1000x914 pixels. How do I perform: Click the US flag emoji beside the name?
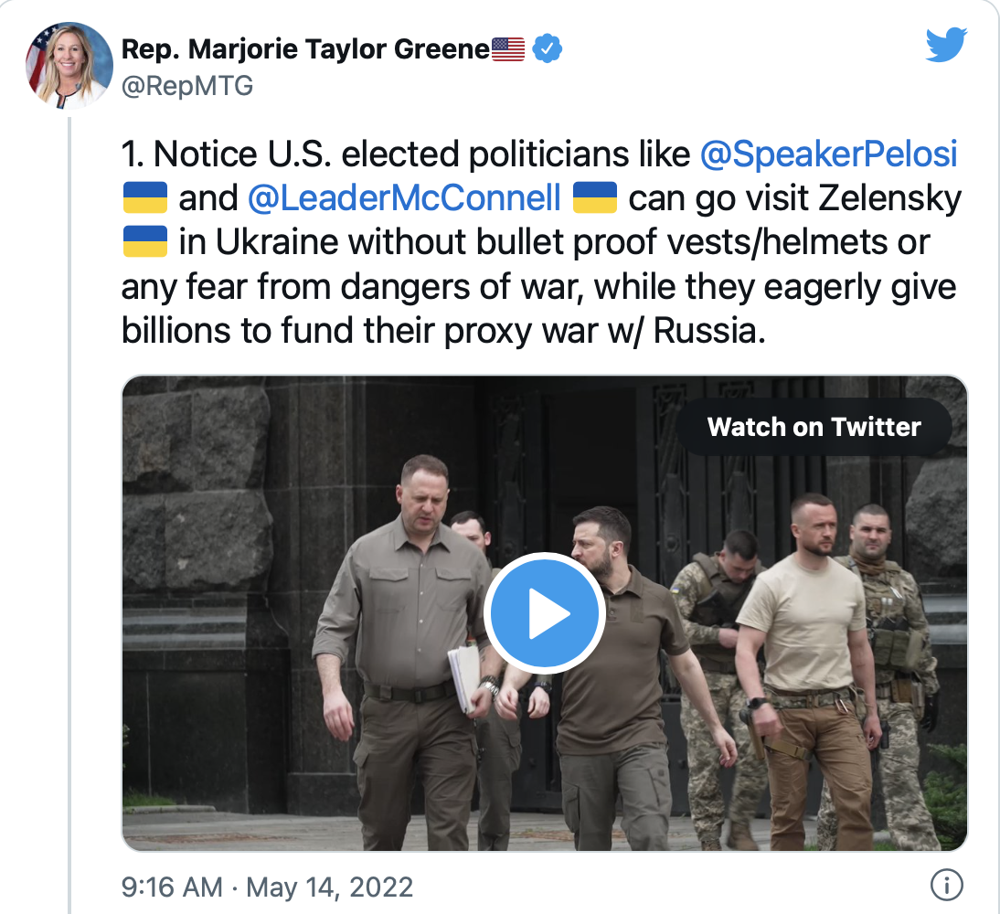(x=508, y=49)
